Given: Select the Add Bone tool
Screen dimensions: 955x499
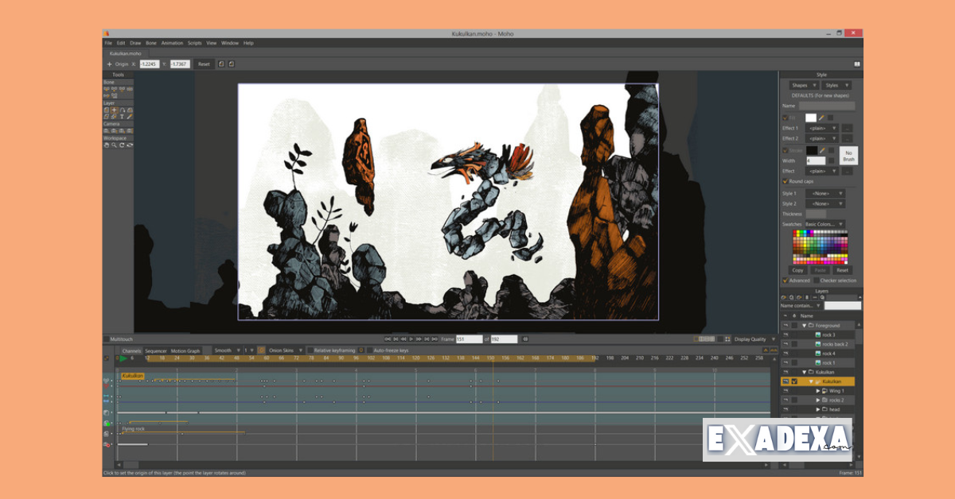Looking at the screenshot, I should (x=107, y=89).
